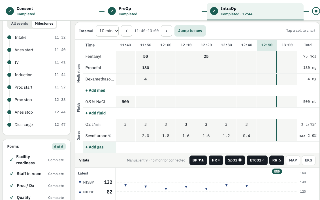320x200 pixels.
Task: Select the Anes stop milestone
Action: click(x=36, y=112)
